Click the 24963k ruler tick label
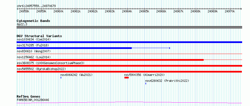 click(x=110, y=11)
